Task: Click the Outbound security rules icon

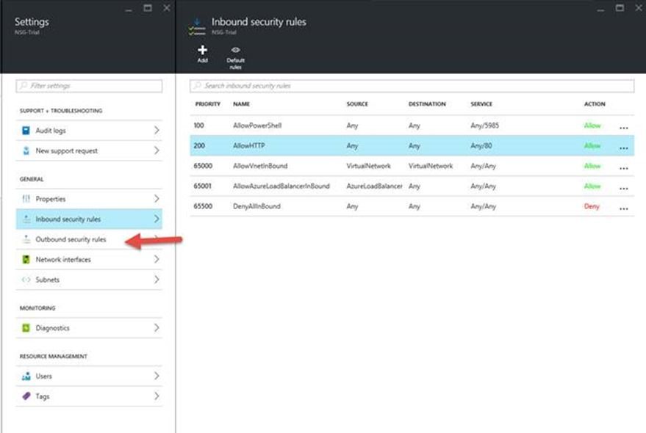Action: click(26, 239)
